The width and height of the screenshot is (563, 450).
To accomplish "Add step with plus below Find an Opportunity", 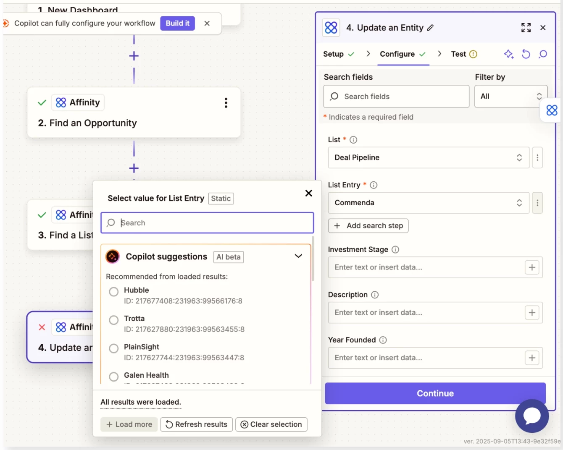I will (134, 168).
